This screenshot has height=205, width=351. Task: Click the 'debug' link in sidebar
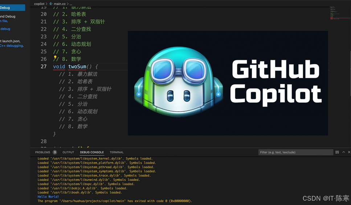pyautogui.click(x=5, y=29)
